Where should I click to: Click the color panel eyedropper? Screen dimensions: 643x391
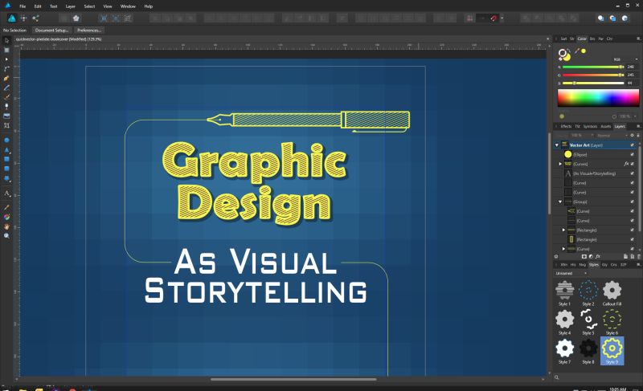click(577, 51)
